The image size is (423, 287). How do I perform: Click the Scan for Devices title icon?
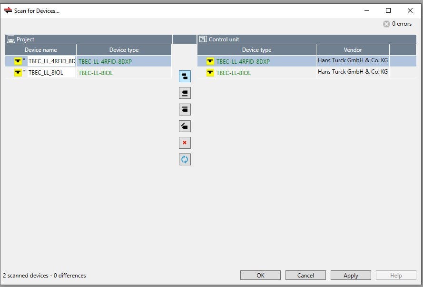point(8,10)
